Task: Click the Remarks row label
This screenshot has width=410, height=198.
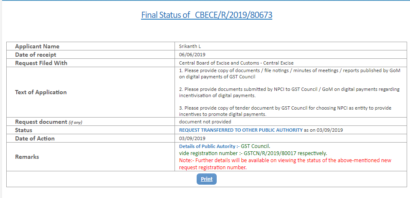Action: pyautogui.click(x=27, y=157)
